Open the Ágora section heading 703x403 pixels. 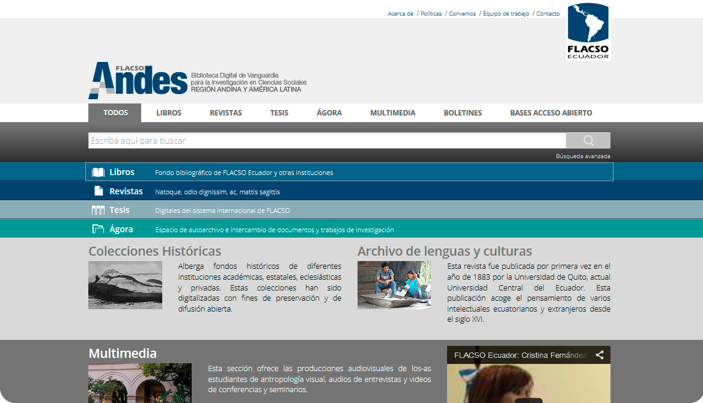121,229
